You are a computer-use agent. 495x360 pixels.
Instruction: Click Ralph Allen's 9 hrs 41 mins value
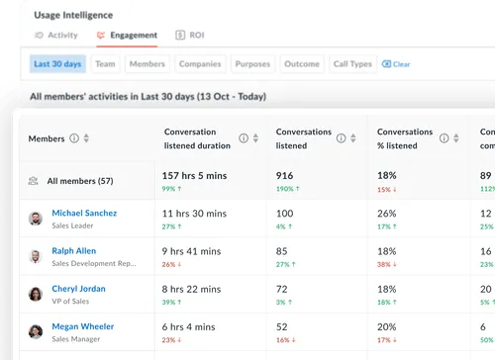point(191,251)
